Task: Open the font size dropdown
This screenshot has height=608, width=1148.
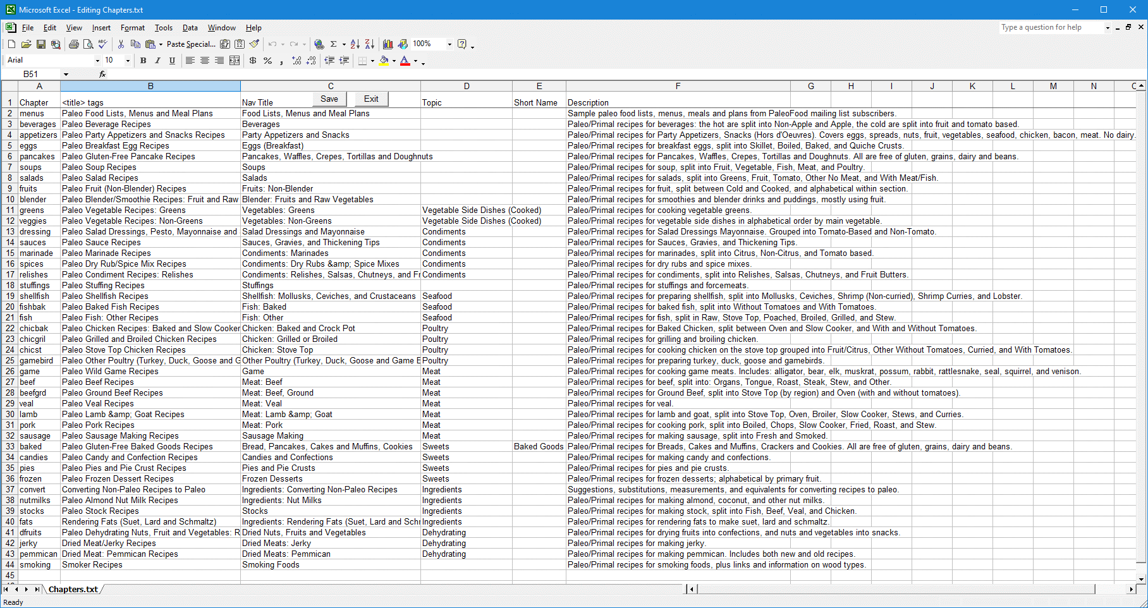Action: tap(128, 61)
